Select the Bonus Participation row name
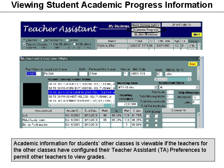Image resolution: width=224 pixels, height=168 pixels. point(44,125)
